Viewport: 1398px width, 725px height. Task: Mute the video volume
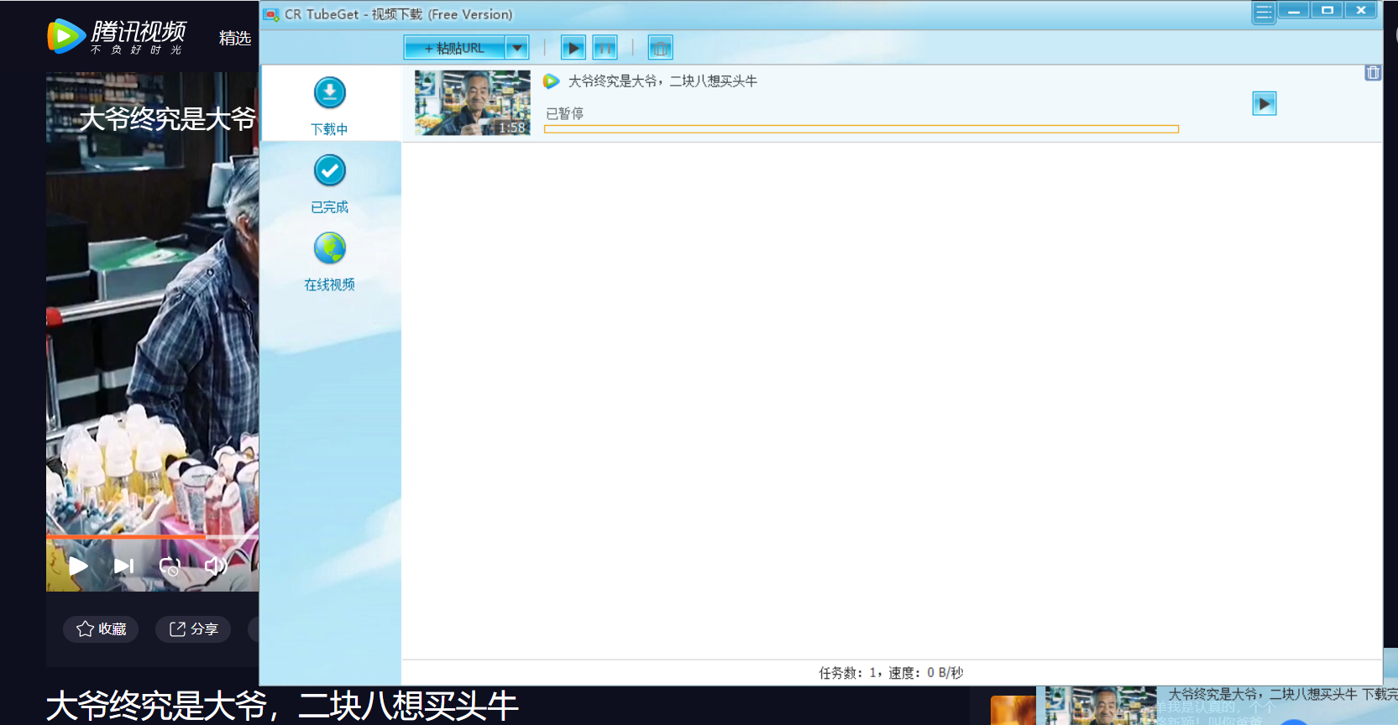(x=216, y=566)
